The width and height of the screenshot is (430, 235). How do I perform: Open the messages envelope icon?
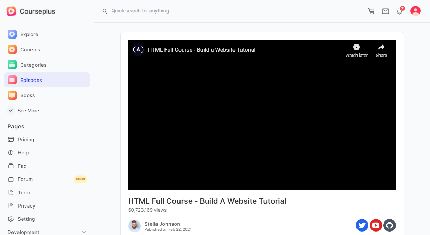pos(385,11)
